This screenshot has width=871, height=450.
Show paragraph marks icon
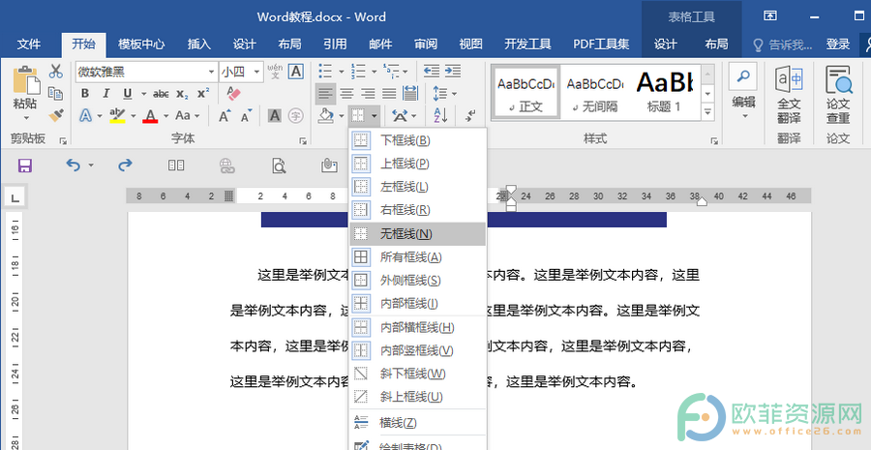pos(471,115)
